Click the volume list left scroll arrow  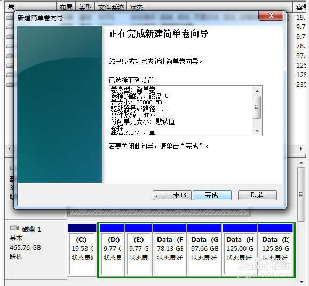pos(9,149)
